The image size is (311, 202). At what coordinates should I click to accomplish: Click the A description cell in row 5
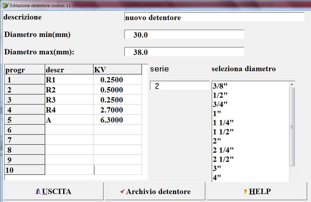pyautogui.click(x=69, y=120)
